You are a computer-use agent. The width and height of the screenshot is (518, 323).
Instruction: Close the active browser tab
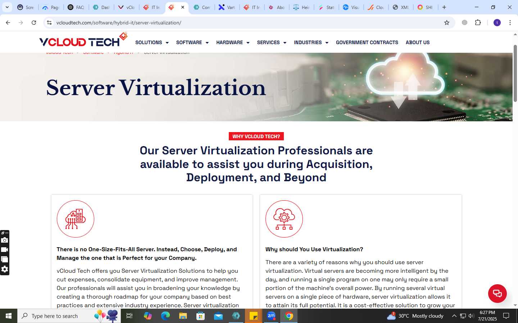183,7
